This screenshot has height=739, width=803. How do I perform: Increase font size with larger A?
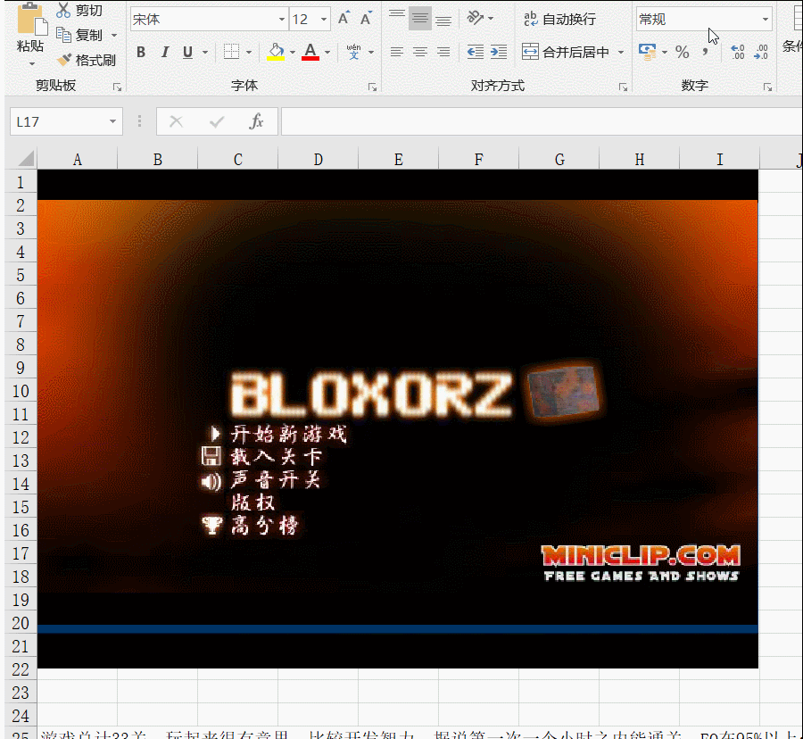tap(344, 19)
